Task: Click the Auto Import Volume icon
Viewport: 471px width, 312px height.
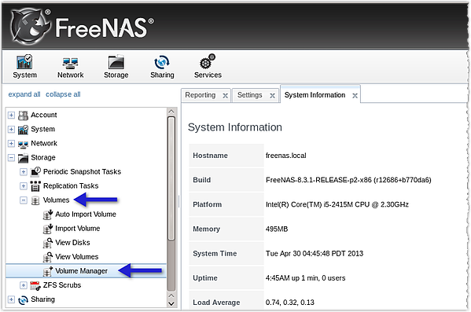Action: pos(48,215)
